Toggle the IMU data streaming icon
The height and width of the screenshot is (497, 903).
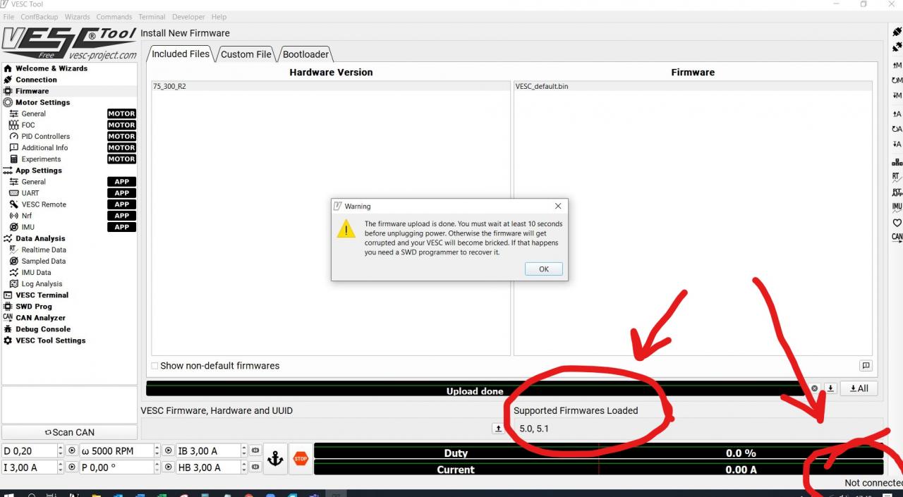tap(897, 207)
